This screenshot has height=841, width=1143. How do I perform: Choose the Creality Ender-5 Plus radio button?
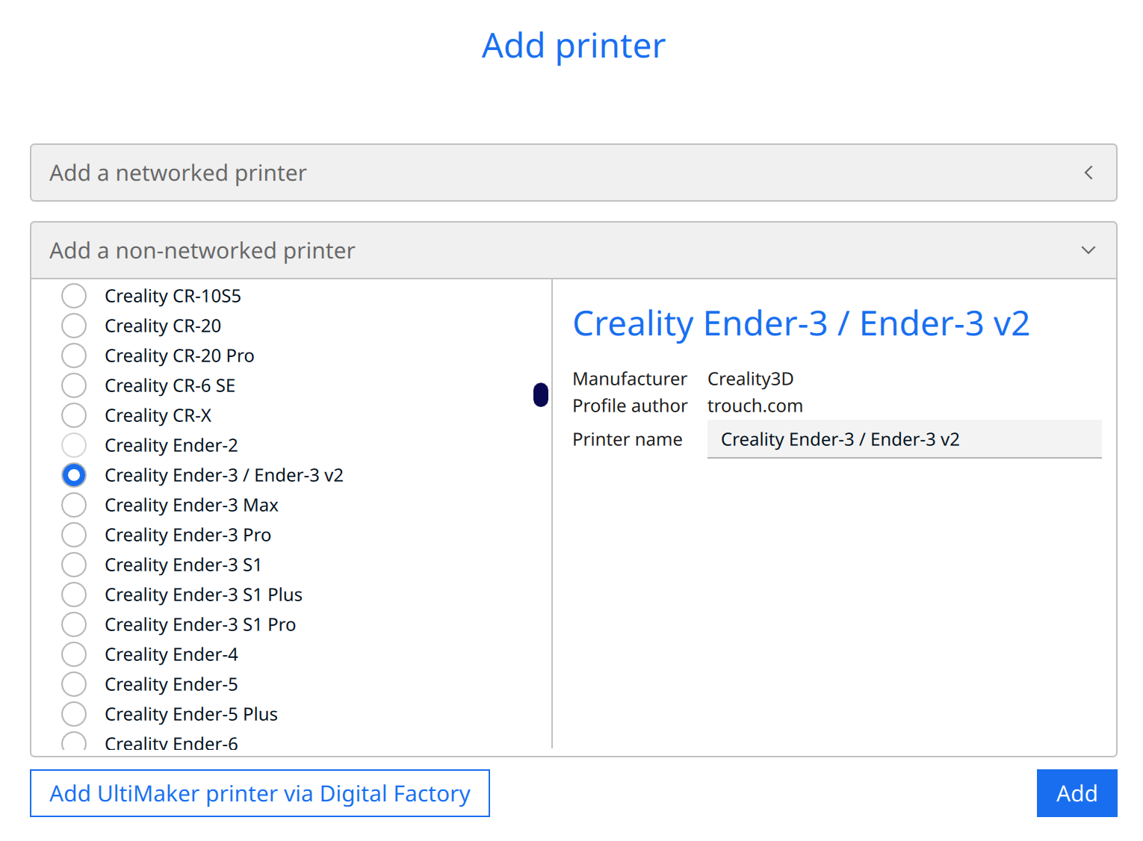tap(74, 714)
